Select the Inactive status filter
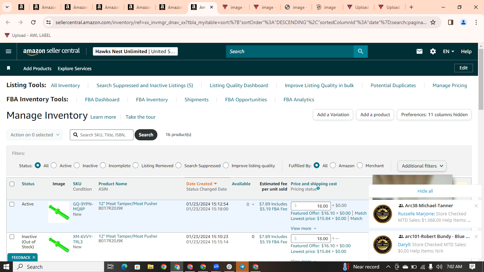484x272 pixels. click(x=77, y=165)
